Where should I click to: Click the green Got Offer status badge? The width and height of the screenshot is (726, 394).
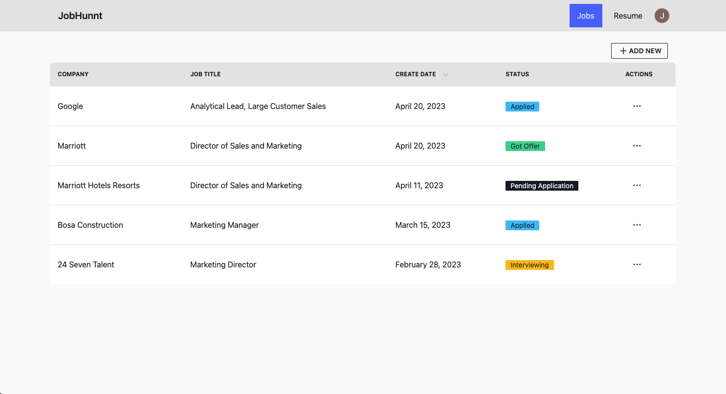coord(525,146)
